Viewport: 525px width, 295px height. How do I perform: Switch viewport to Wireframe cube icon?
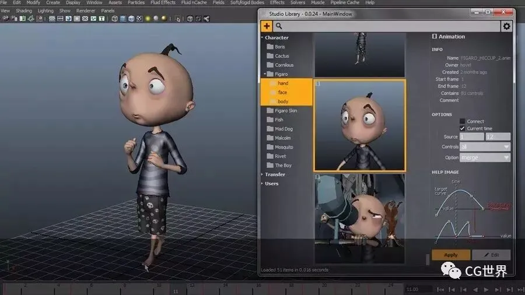point(114,19)
